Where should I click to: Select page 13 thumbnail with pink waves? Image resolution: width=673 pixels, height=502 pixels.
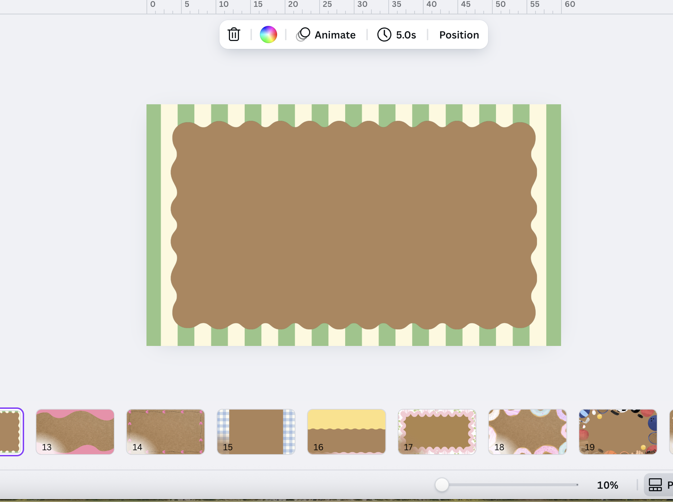75,432
